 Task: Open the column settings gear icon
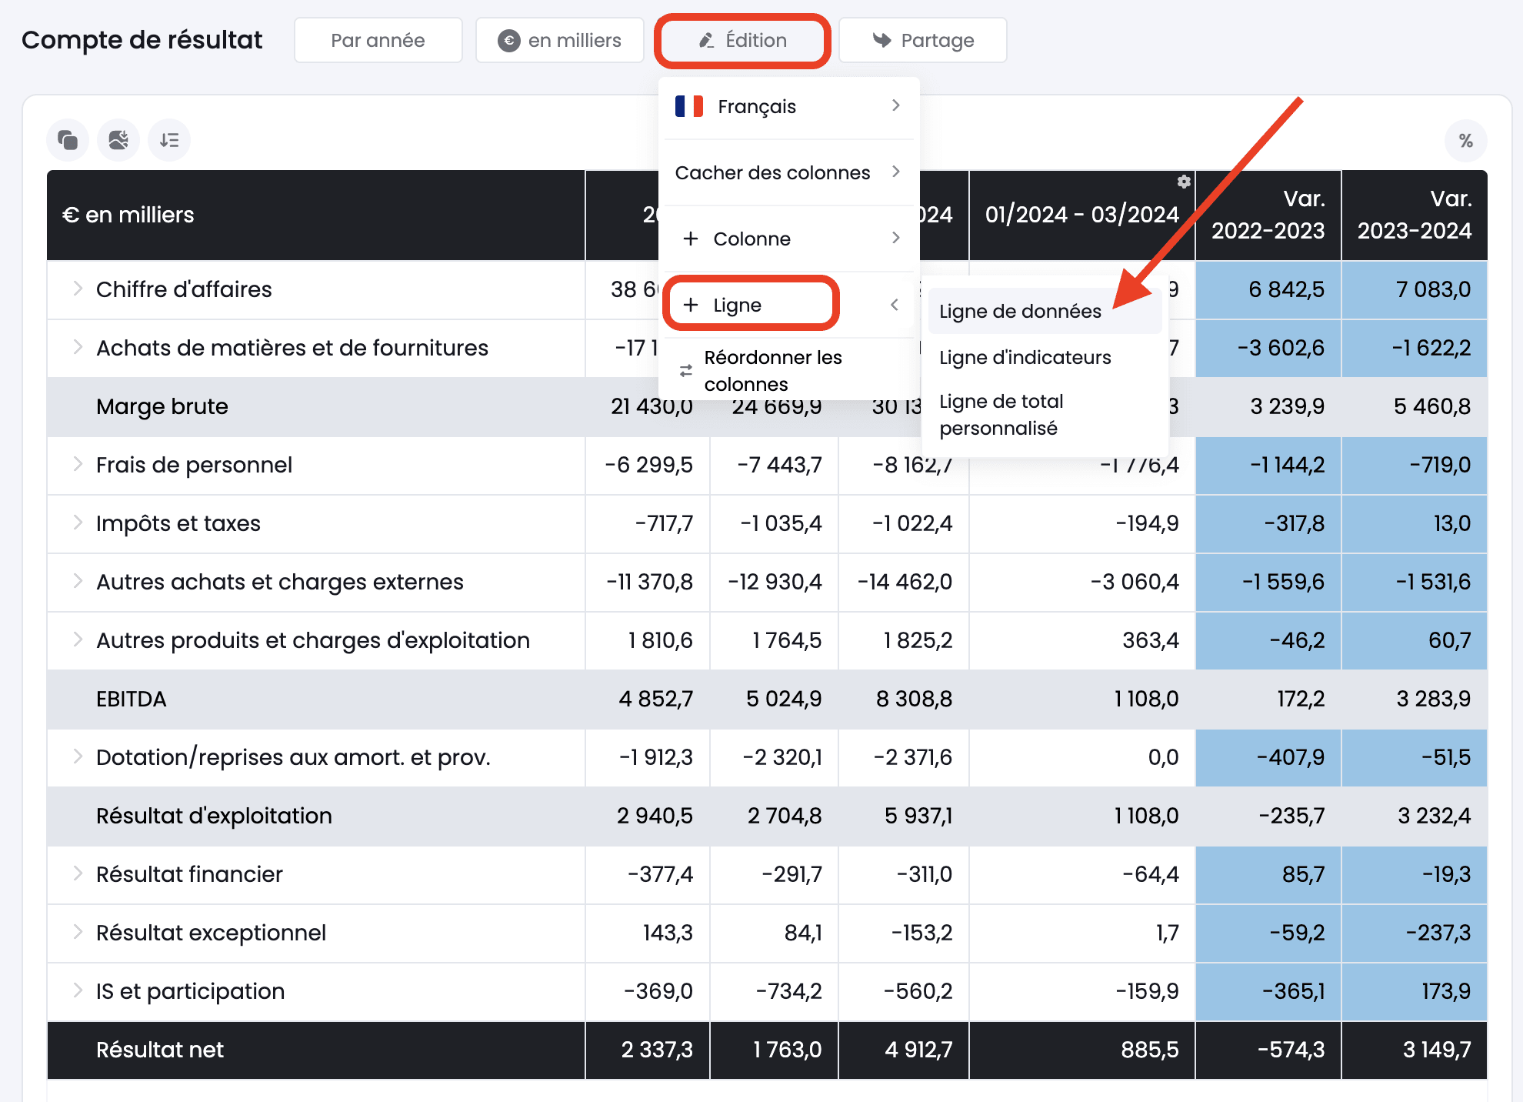click(x=1184, y=182)
